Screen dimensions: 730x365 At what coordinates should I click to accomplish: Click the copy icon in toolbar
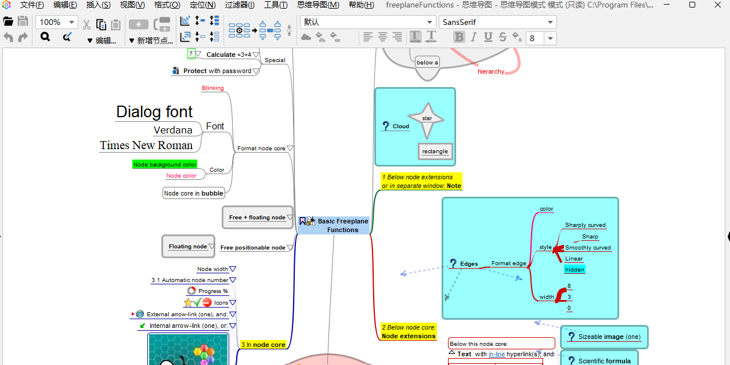tap(101, 24)
